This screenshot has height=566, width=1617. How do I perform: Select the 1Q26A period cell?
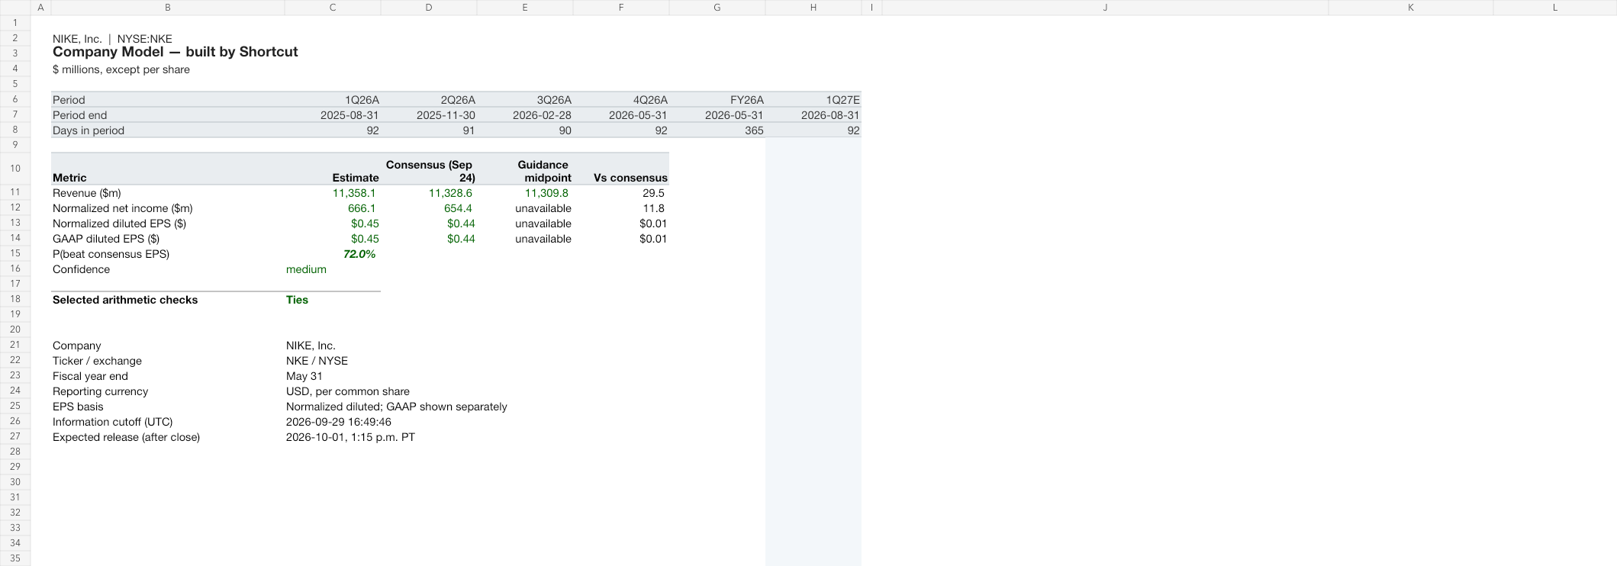[x=333, y=100]
